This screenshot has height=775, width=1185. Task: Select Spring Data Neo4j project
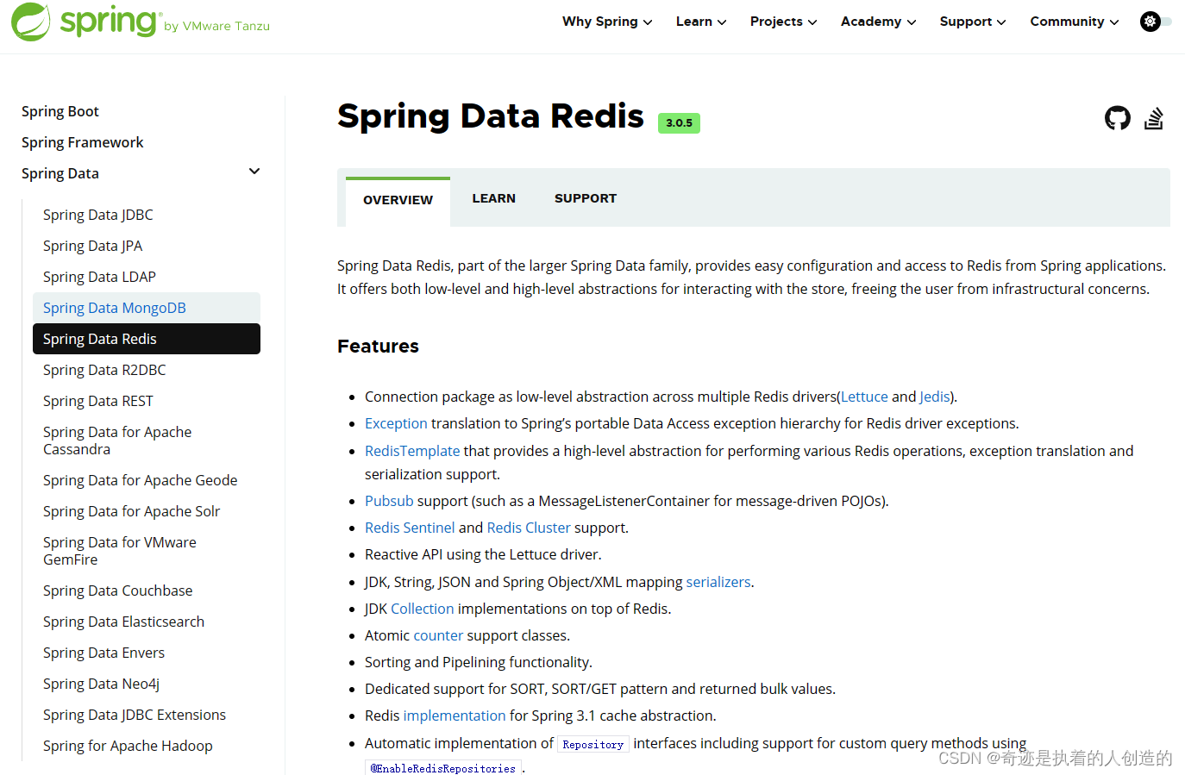(x=101, y=684)
